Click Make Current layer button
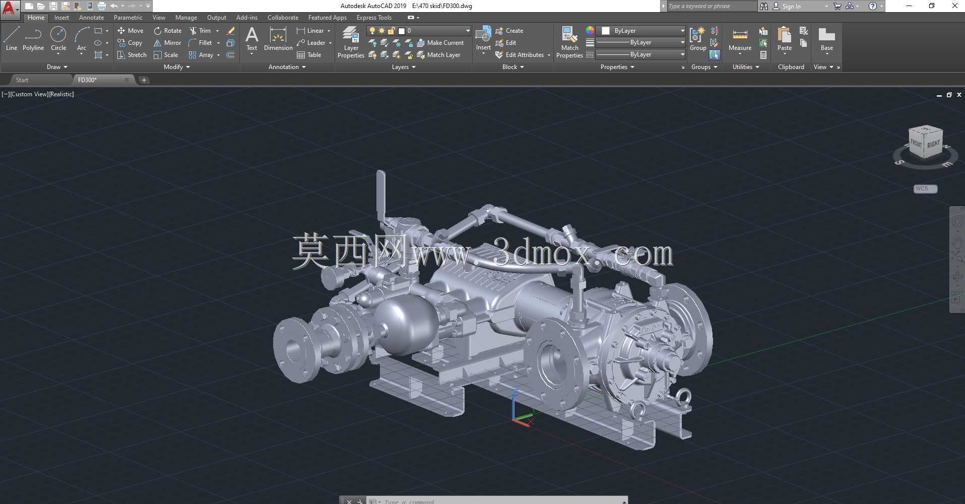Screen dimensions: 965x504 click(x=440, y=43)
